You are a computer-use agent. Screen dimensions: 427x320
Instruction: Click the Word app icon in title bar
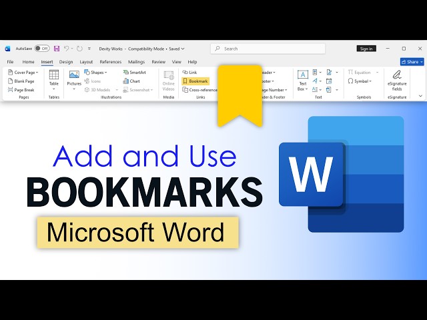point(7,49)
